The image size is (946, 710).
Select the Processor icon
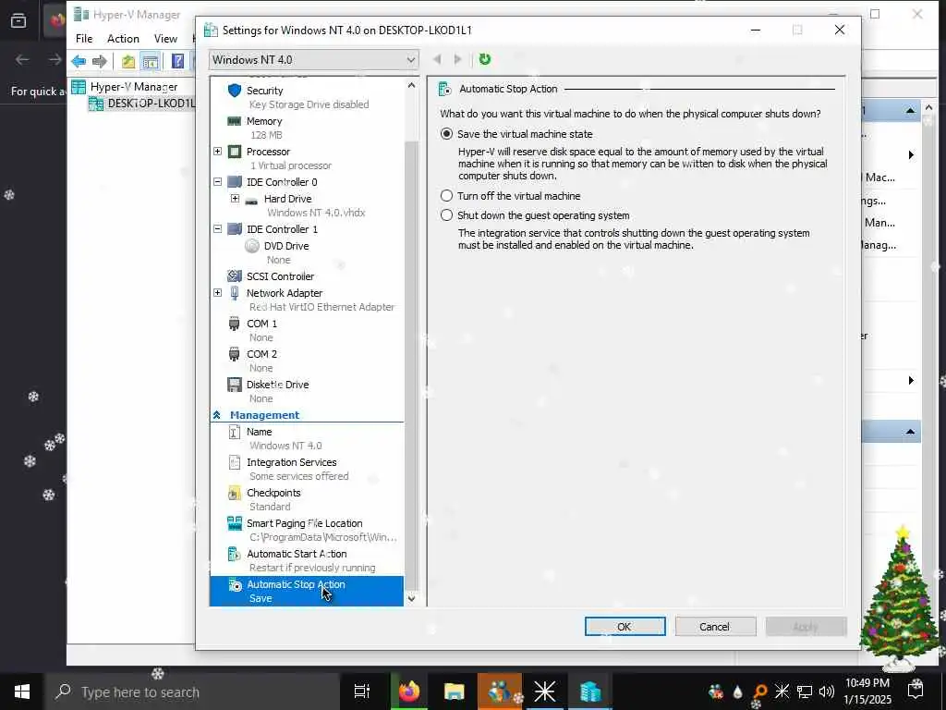[x=235, y=152]
